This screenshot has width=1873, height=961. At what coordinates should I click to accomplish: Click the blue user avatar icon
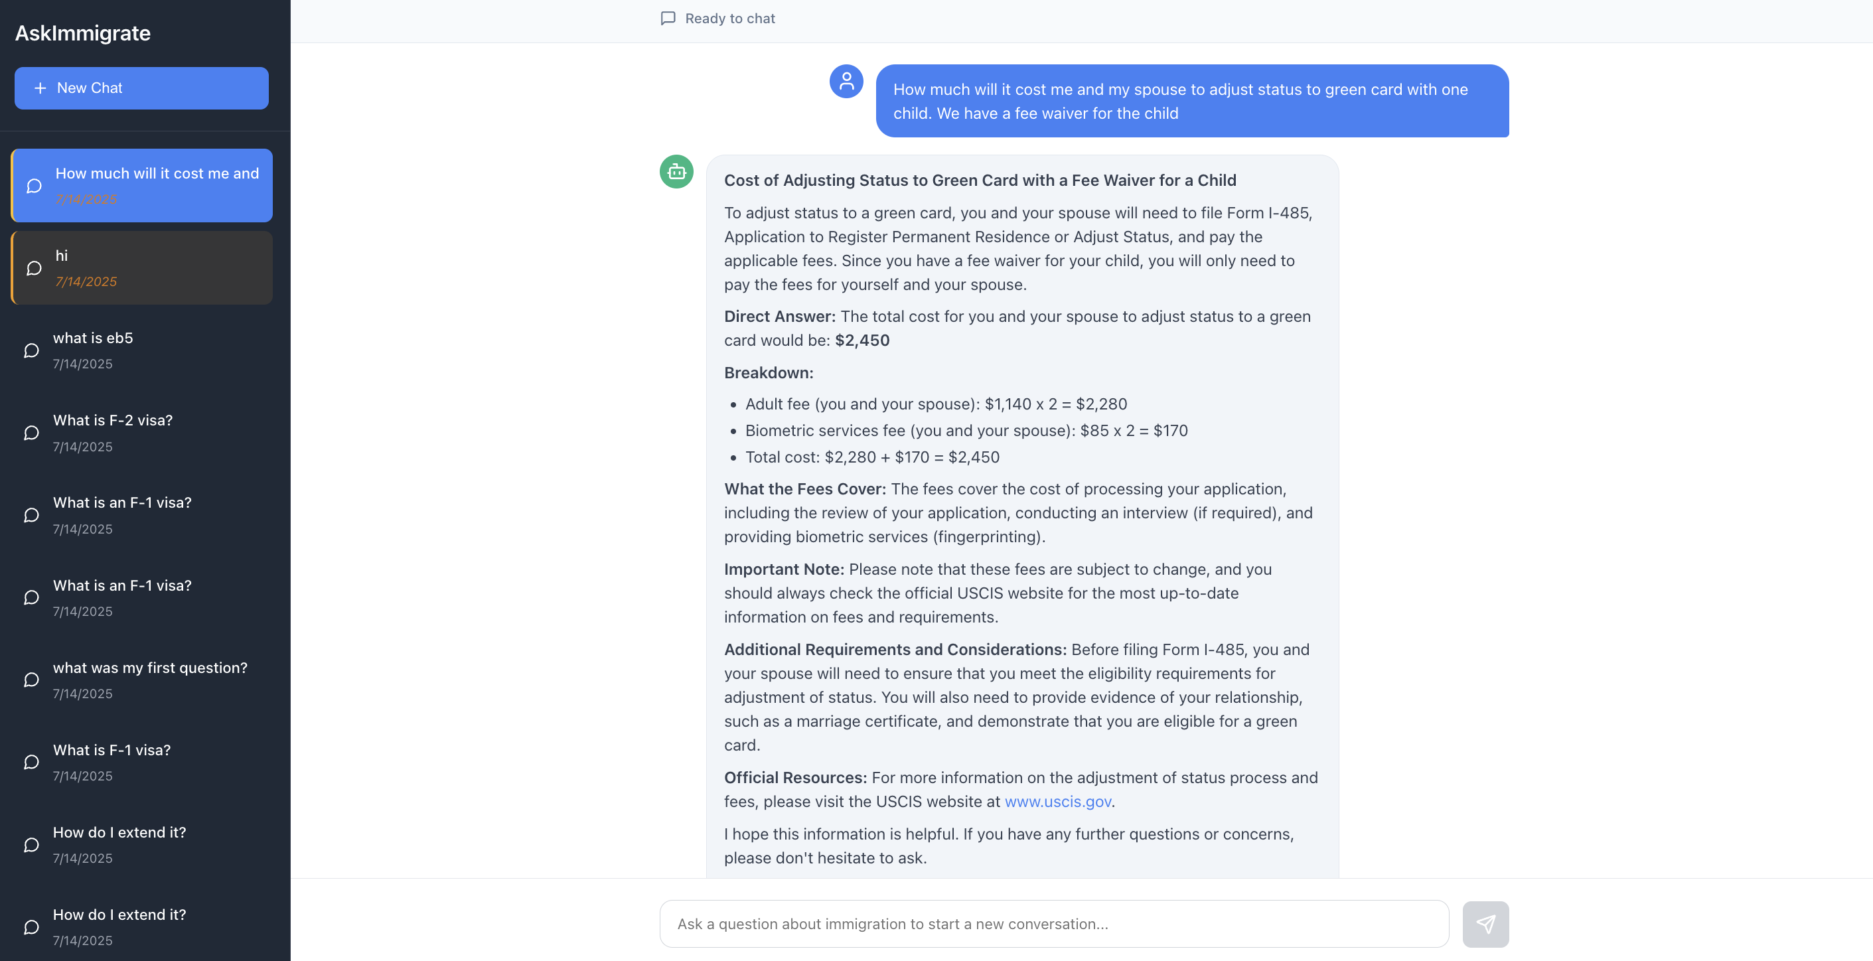tap(846, 82)
